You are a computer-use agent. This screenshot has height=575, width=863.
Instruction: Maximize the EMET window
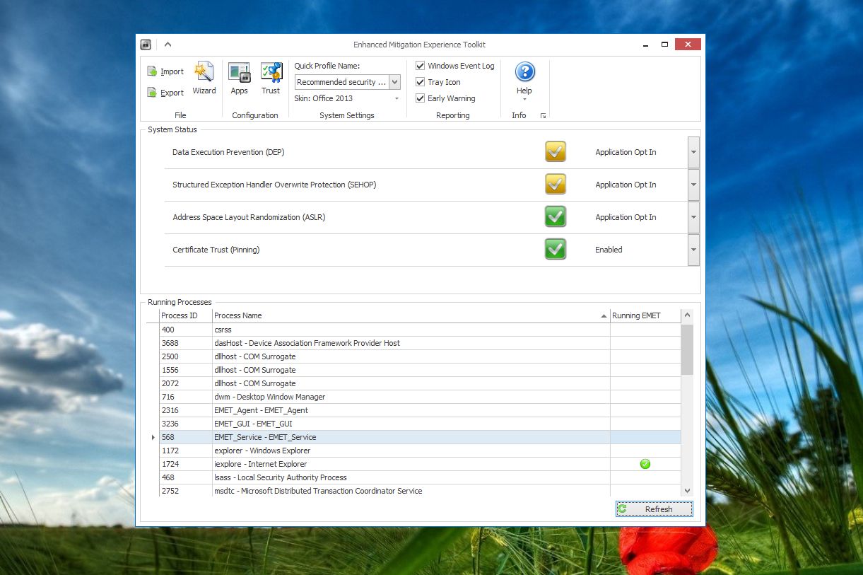(x=664, y=45)
